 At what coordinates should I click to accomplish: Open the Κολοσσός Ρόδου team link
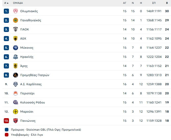(32, 102)
